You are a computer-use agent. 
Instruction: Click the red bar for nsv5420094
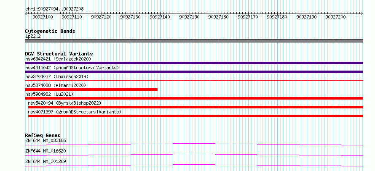click(196, 107)
